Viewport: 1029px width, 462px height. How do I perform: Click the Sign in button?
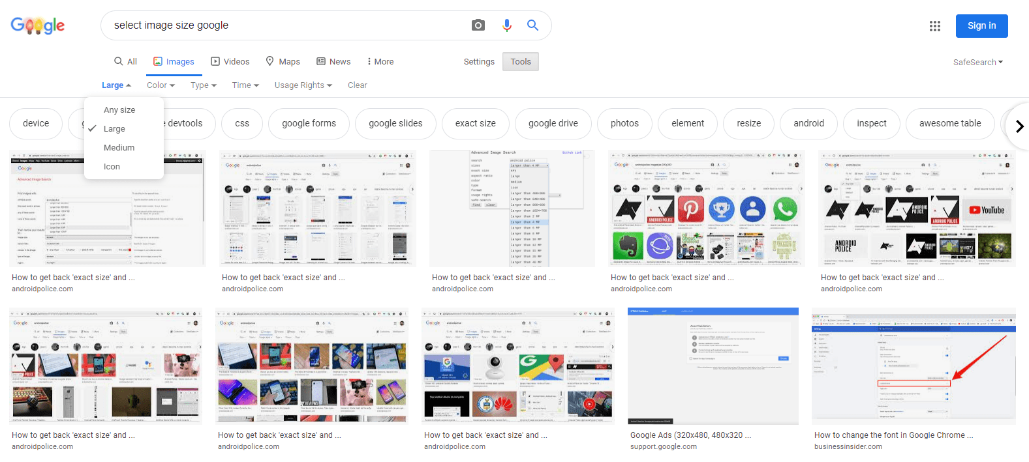pos(981,26)
